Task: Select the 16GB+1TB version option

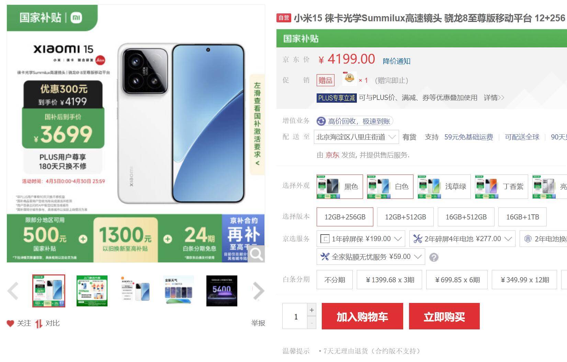Action: pyautogui.click(x=522, y=217)
